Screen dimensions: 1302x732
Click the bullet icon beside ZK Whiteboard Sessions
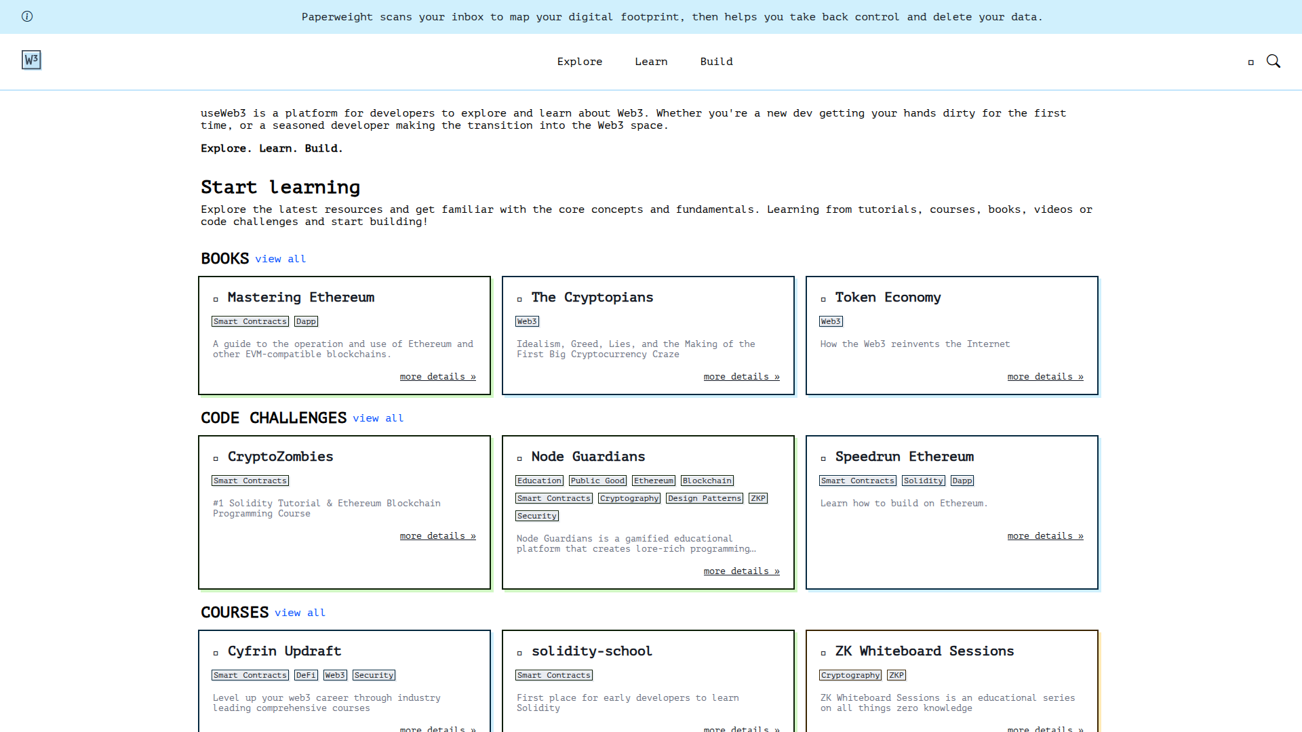[x=823, y=653]
